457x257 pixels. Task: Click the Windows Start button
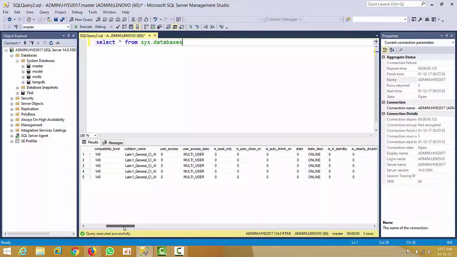point(7,252)
